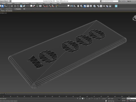136x102 pixels.
Task: Switch to the Object Paint ribbon tab
Action: [9, 9]
